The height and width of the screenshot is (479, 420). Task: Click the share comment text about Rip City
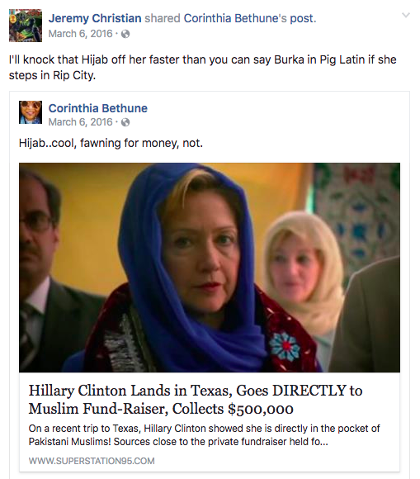[202, 67]
